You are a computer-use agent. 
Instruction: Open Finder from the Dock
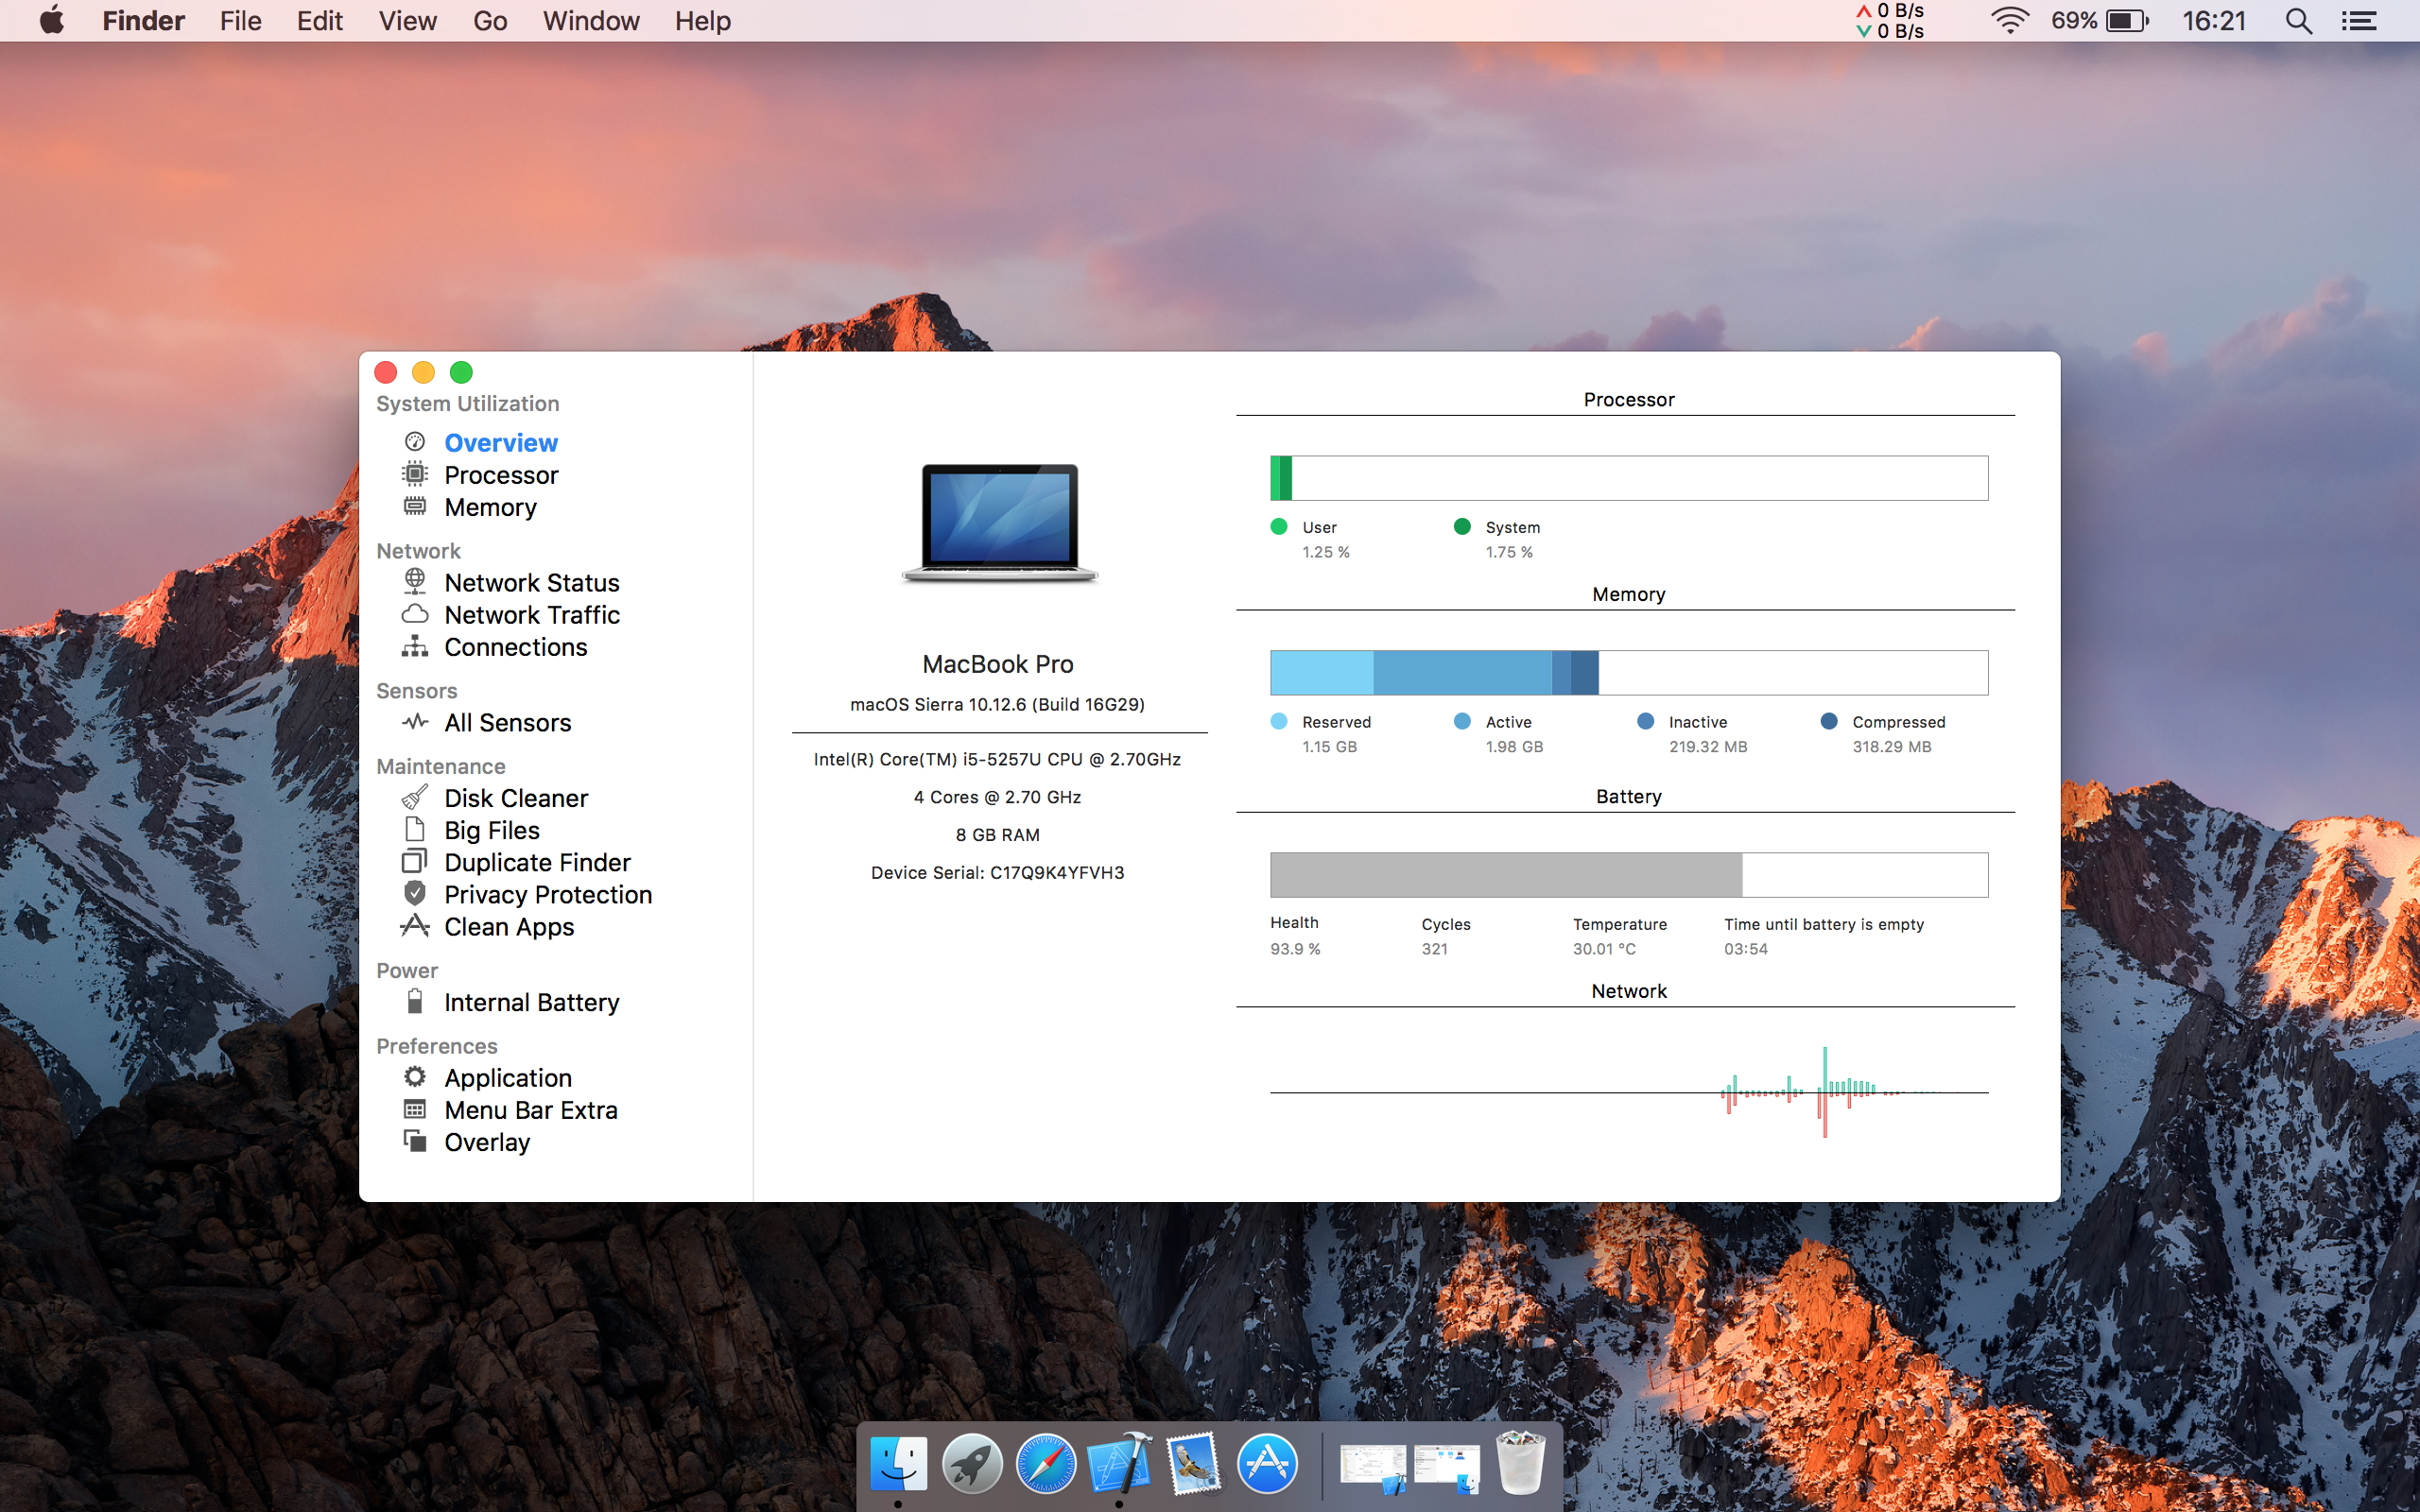point(898,1464)
